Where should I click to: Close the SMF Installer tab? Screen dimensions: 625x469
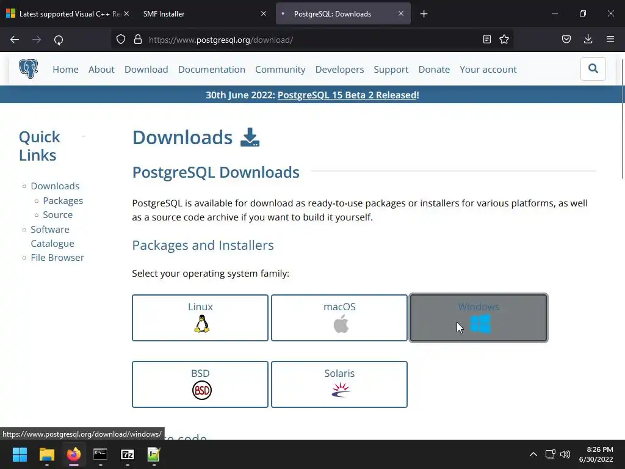pos(264,13)
